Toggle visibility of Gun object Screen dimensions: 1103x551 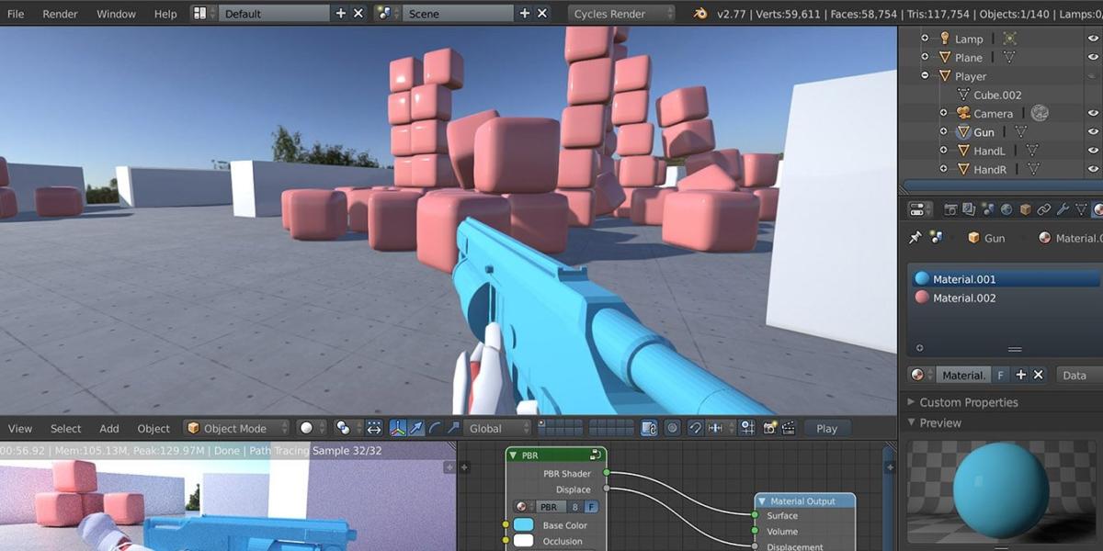coord(1093,132)
